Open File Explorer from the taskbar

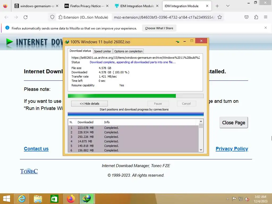[x=38, y=199]
